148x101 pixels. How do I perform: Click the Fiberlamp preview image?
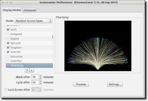(98, 46)
